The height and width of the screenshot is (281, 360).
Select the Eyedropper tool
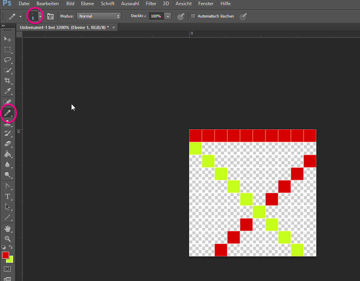coord(8,91)
